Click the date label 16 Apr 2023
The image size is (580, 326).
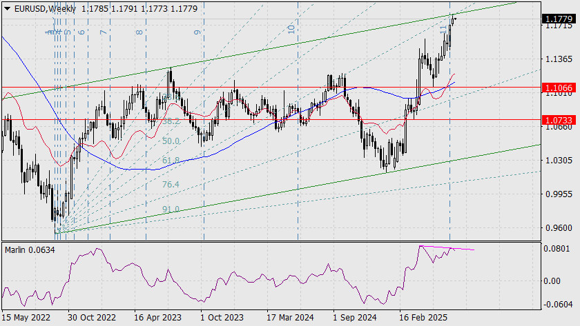coord(157,318)
